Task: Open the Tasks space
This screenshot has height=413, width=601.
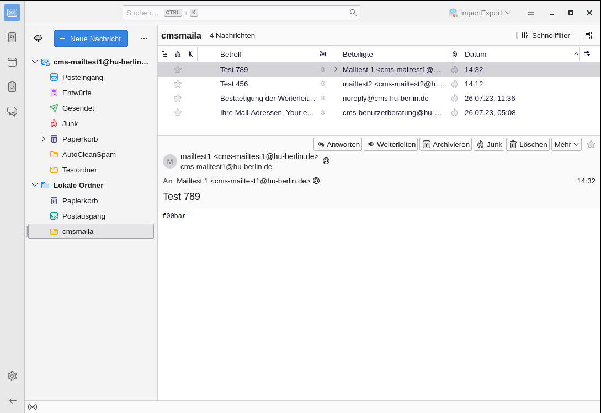Action: [x=12, y=86]
